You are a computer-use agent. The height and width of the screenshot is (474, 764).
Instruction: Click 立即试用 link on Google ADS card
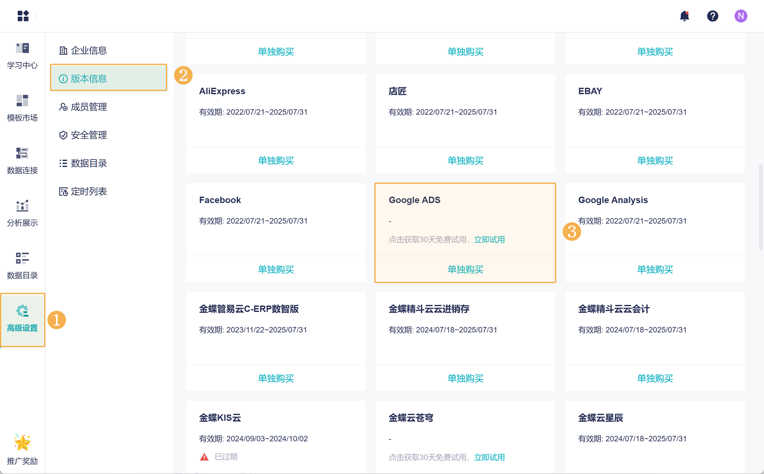489,240
